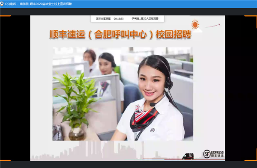Click the SF Express logo on the slide
Viewport: 257px width, 168px height.
[213, 154]
